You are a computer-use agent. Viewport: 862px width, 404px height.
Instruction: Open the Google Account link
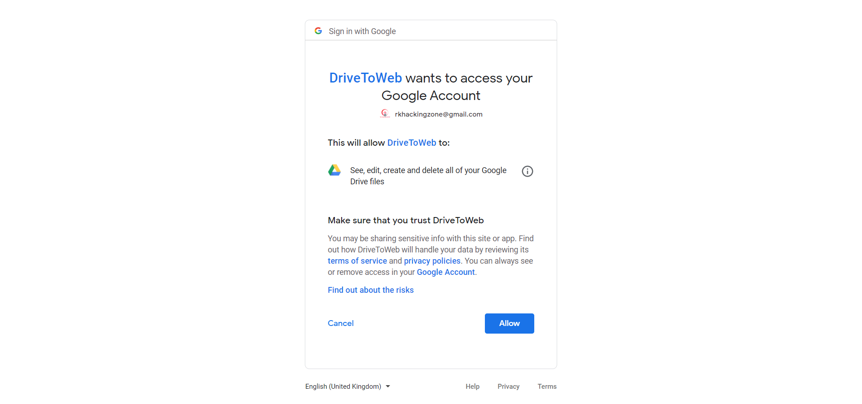point(446,272)
